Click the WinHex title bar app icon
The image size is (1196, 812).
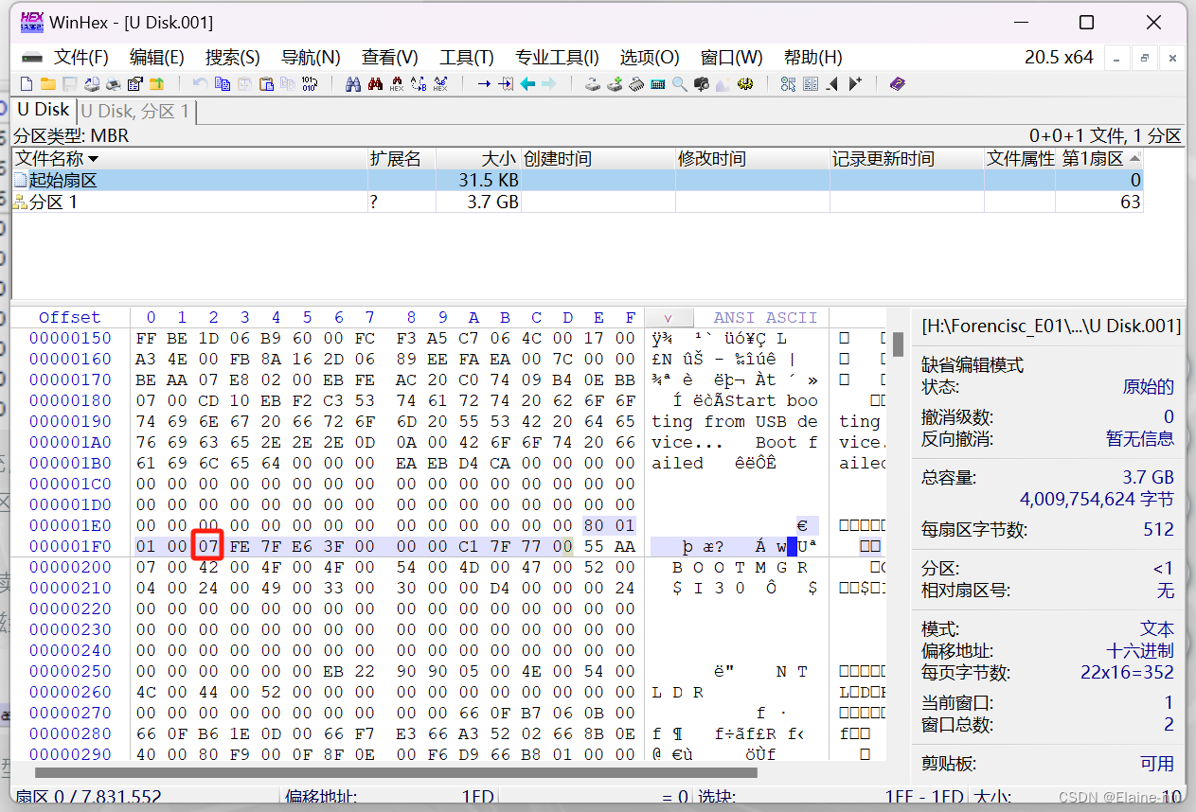pyautogui.click(x=31, y=21)
